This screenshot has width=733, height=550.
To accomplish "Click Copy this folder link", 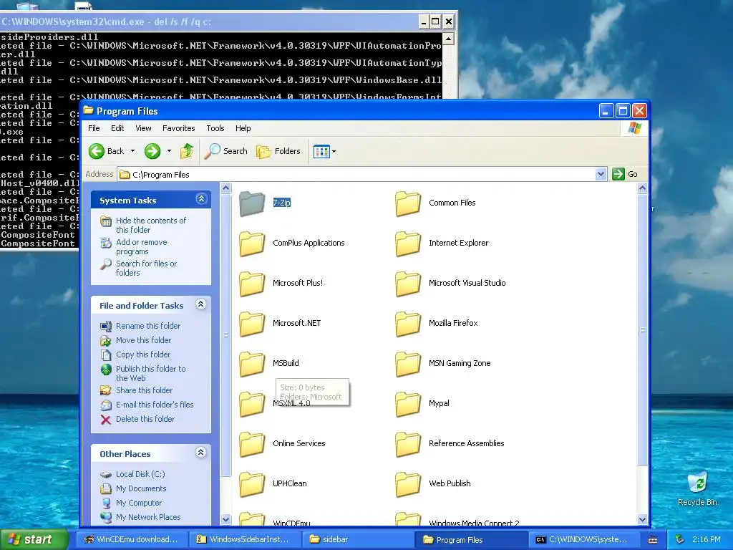I will pos(142,354).
